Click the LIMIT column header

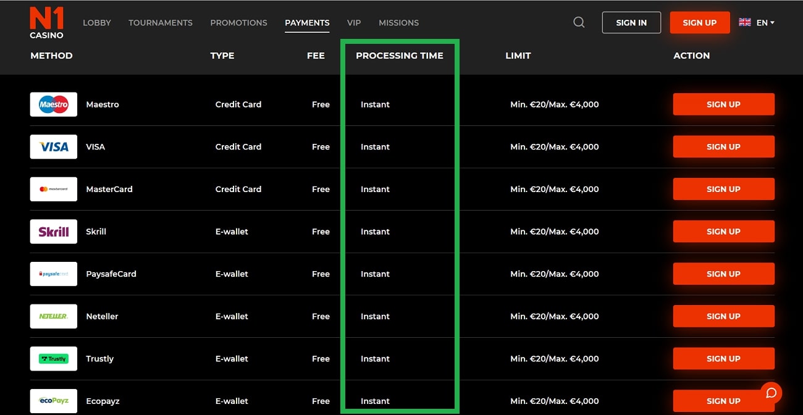pyautogui.click(x=518, y=56)
